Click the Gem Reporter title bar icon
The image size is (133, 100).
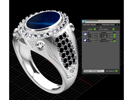click(x=83, y=21)
